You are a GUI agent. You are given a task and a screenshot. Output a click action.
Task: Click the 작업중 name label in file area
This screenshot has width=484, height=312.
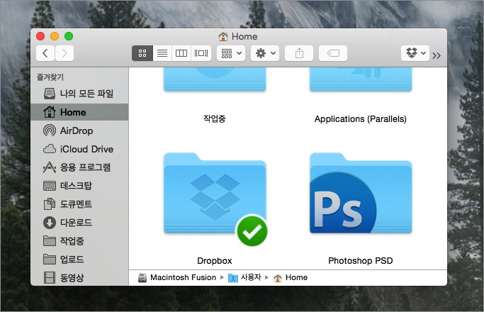point(215,118)
